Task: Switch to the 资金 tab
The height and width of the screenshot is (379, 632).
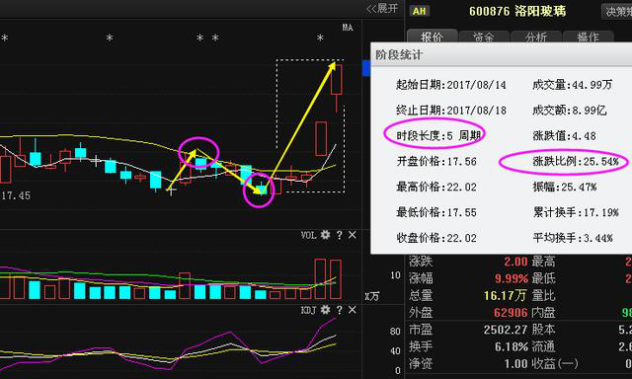Action: pos(484,38)
